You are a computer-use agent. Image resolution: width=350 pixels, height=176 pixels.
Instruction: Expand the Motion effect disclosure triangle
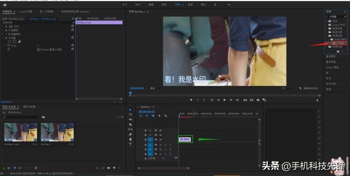3,26
